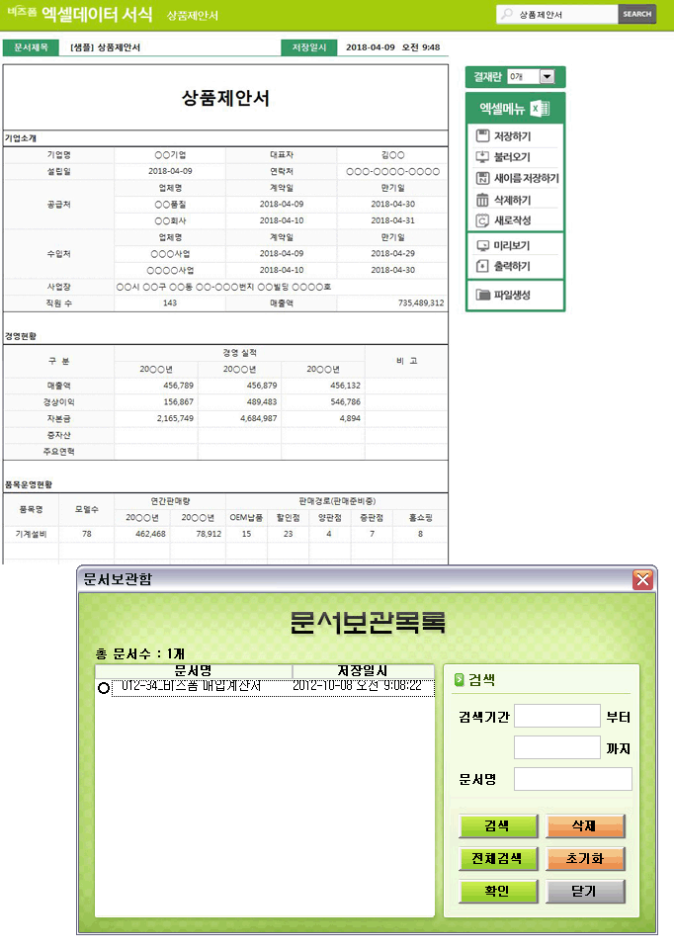This screenshot has height=951, width=674.
Task: Click the magnifier icon in the search box
Action: coord(507,14)
